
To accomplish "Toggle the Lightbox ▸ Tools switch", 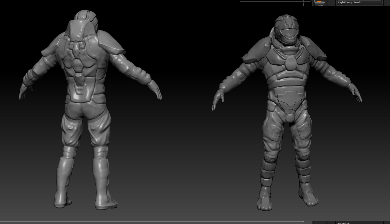I will point(359,2).
